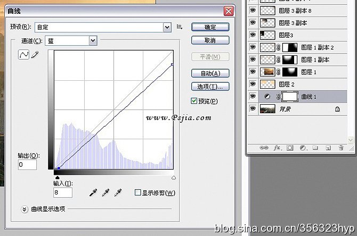Select the white mask of 曲线 1
This screenshot has width=357, height=236.
[290, 97]
